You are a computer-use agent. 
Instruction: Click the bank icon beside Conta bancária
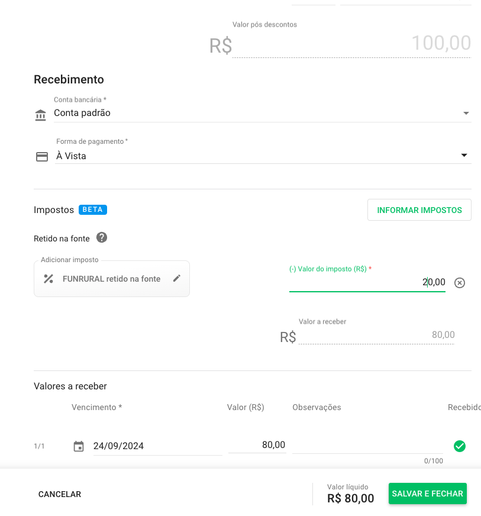(40, 115)
